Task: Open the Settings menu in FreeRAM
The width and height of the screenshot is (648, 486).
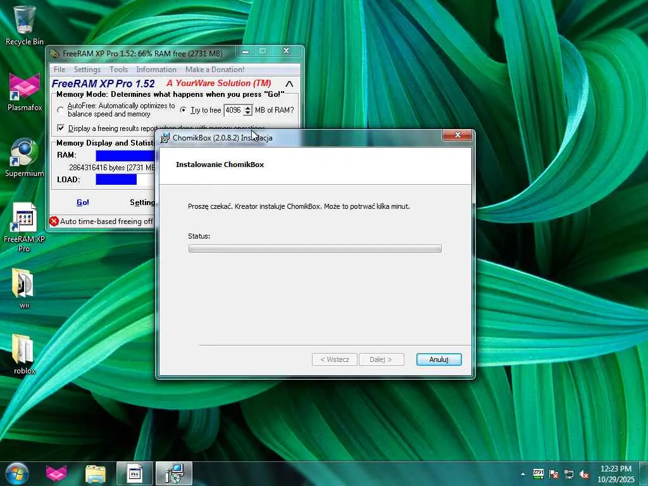Action: tap(87, 70)
